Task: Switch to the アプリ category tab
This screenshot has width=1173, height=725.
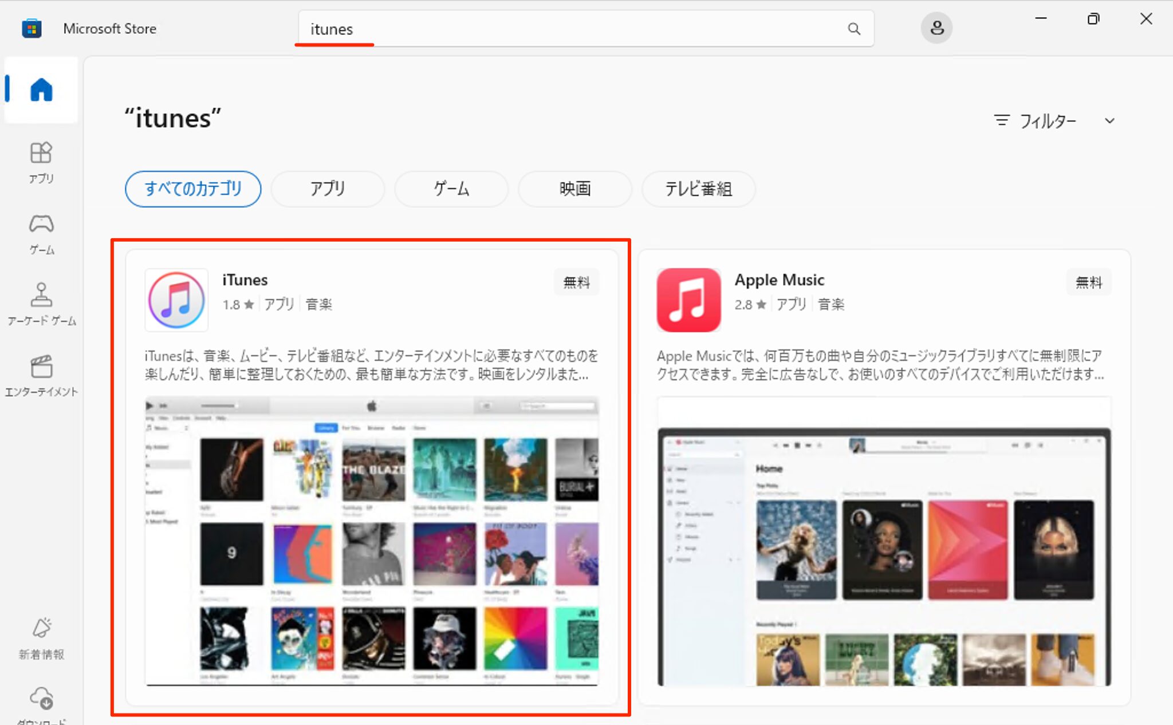Action: tap(327, 189)
